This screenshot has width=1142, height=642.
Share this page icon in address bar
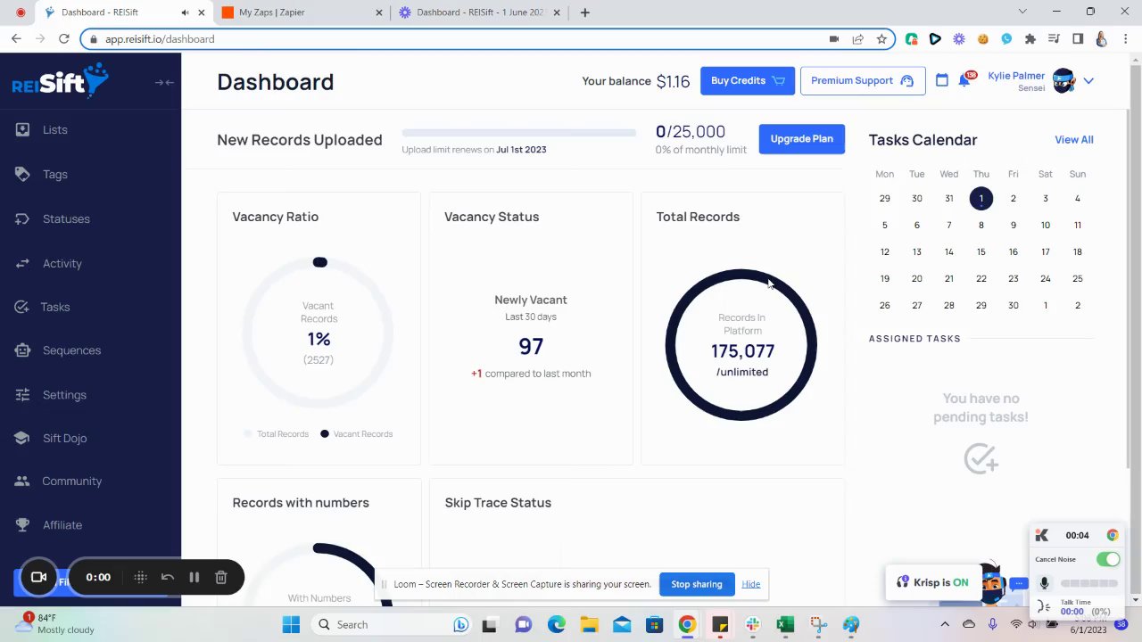[x=857, y=39]
